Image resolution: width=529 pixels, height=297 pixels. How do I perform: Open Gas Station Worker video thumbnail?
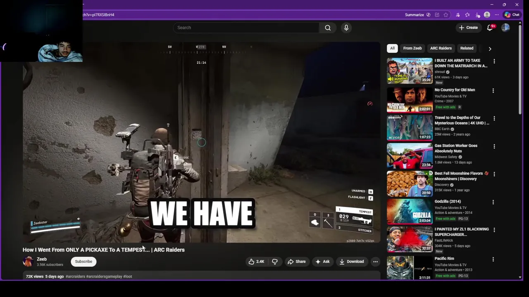pos(410,156)
